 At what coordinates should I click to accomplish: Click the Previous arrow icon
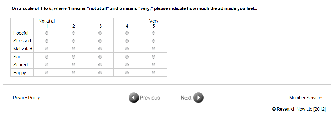coord(134,98)
